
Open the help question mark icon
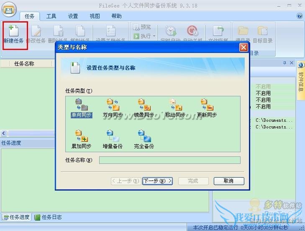click(300, 16)
